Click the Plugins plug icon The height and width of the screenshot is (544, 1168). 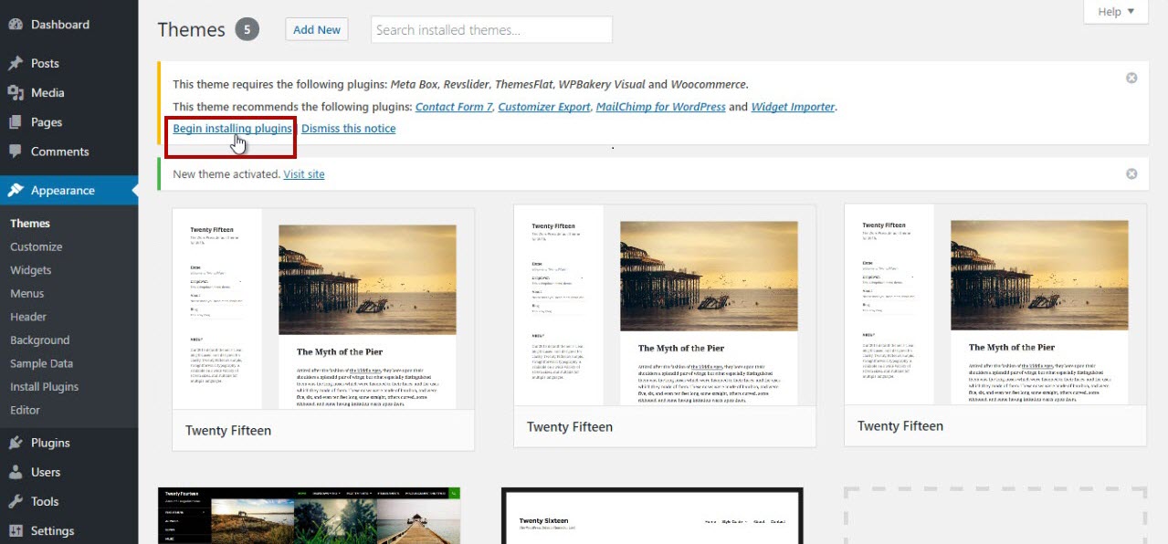point(16,443)
